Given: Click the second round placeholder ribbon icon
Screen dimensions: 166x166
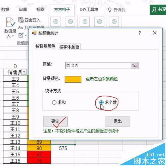Looking at the screenshot, I should tap(70, 22).
